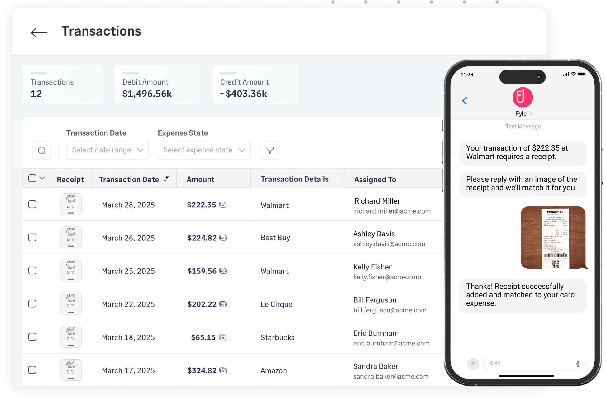Select the header checkbox to select all rows
This screenshot has width=606, height=401.
click(32, 178)
